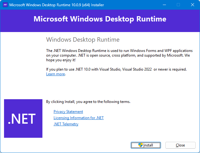Click the Close button
200x153 pixels.
coord(180,145)
